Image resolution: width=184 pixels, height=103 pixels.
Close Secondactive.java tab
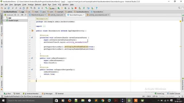[x=84, y=15]
